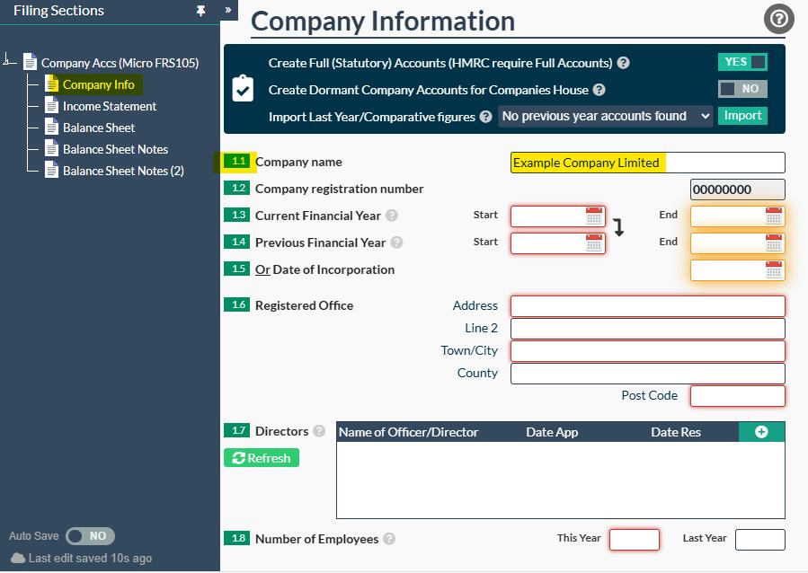
Task: Toggle Create Full Statutory Accounts YES switch
Action: pos(742,62)
